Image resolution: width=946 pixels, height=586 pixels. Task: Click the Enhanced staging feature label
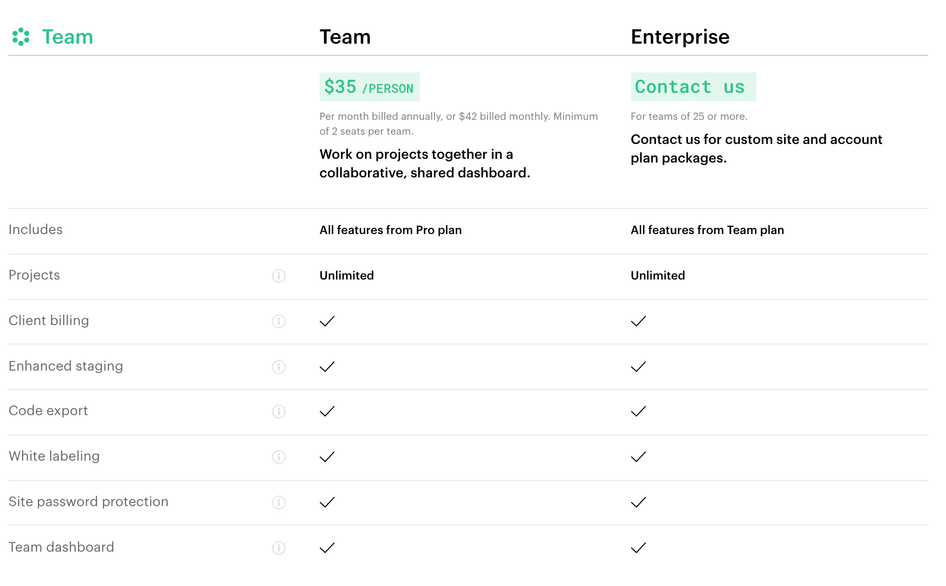(x=66, y=366)
